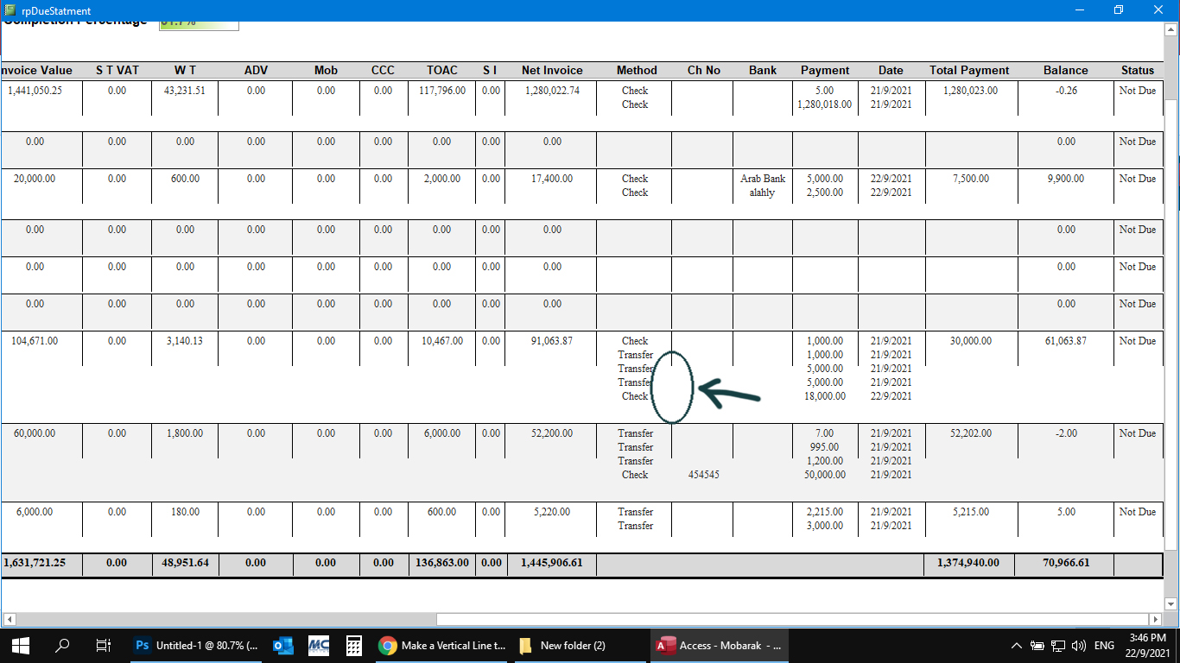Click the 'CCC' column header

(x=383, y=70)
